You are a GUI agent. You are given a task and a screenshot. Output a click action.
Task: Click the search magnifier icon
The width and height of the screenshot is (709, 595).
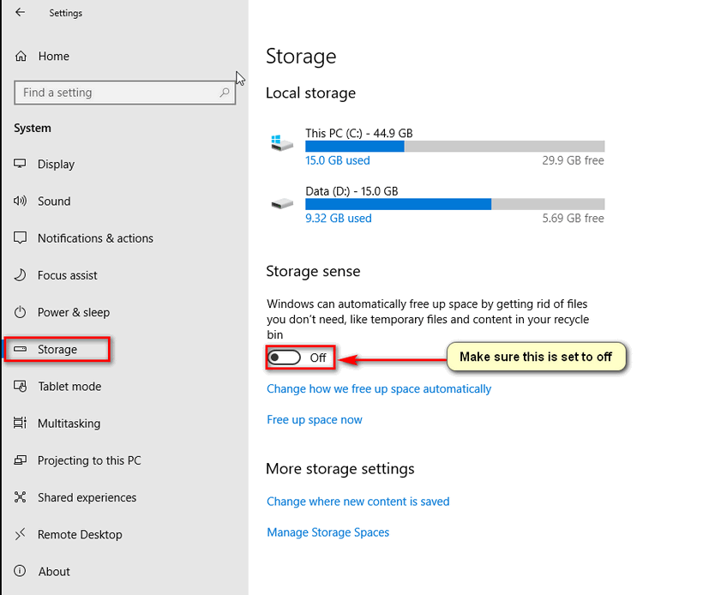[225, 93]
